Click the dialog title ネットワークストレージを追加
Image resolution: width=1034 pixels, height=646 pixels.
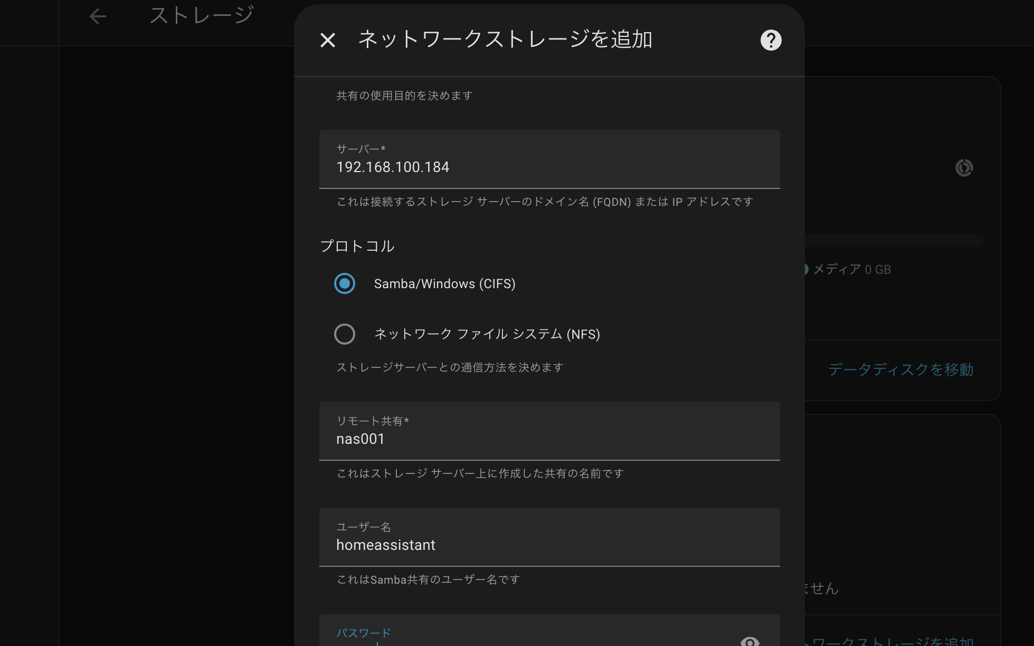505,40
